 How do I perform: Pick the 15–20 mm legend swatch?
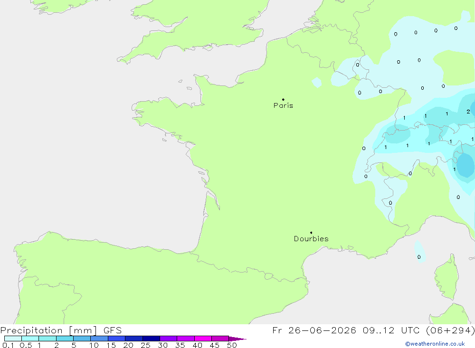click(117, 339)
